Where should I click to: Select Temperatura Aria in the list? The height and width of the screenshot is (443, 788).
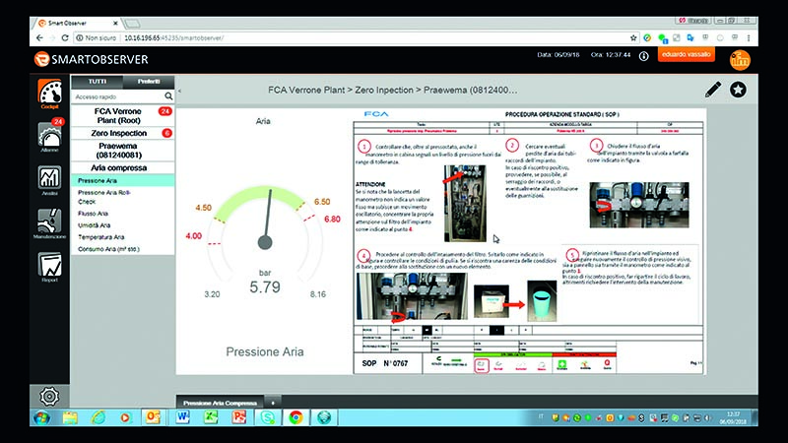[101, 237]
